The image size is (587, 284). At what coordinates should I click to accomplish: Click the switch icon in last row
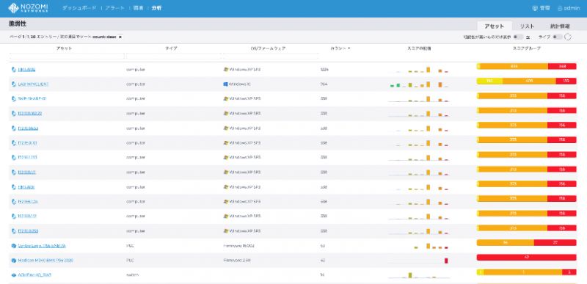coord(14,275)
